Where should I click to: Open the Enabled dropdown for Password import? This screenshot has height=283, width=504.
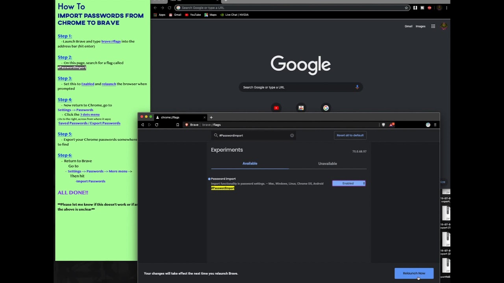point(349,183)
